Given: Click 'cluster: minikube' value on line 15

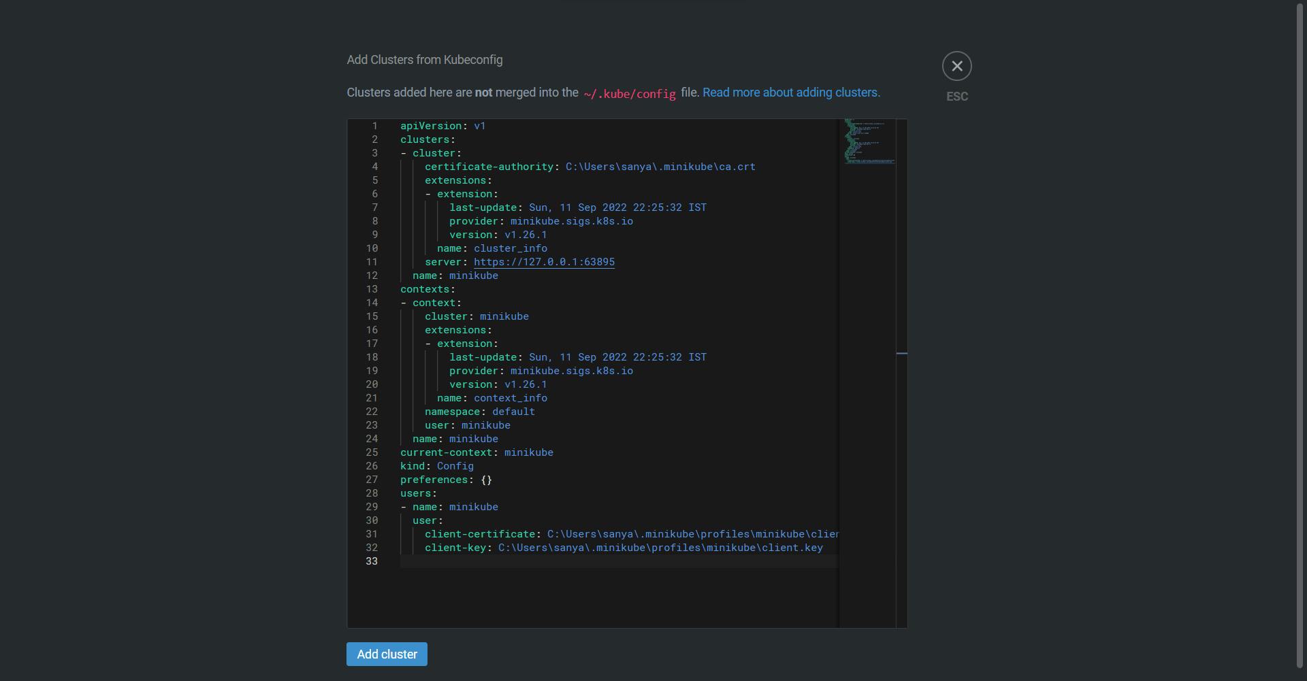Looking at the screenshot, I should tap(504, 316).
